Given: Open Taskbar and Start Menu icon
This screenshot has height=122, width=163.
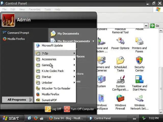Looking at the screenshot, I should [x=140, y=83].
